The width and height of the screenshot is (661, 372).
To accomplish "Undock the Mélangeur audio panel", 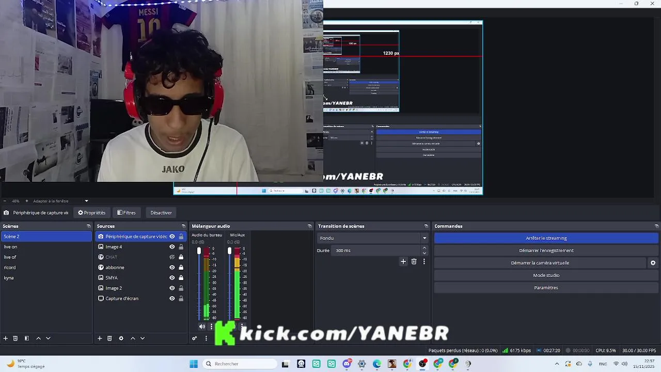I will (310, 226).
